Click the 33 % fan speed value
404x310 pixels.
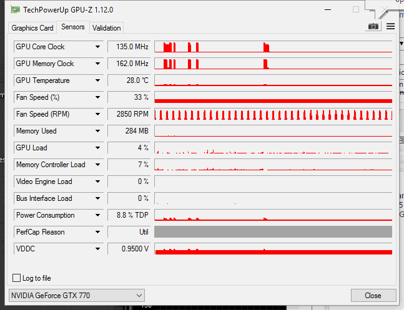tap(129, 97)
